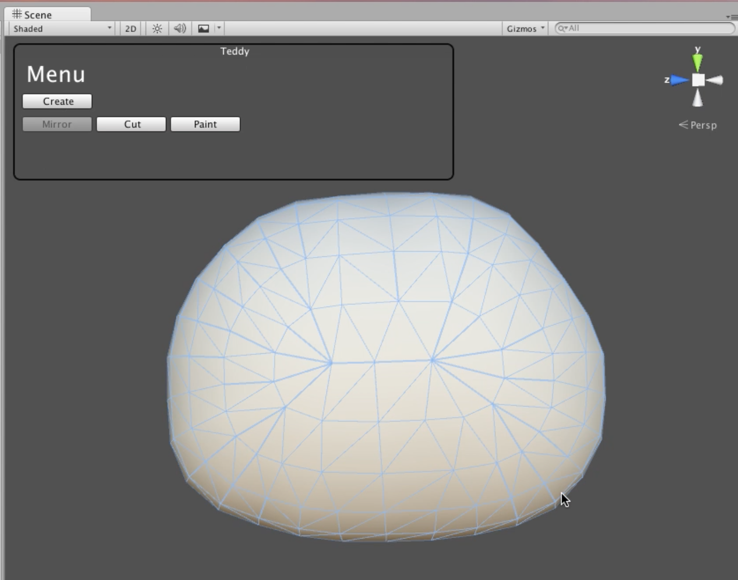Image resolution: width=738 pixels, height=580 pixels.
Task: Click the Mirror button
Action: pyautogui.click(x=57, y=124)
